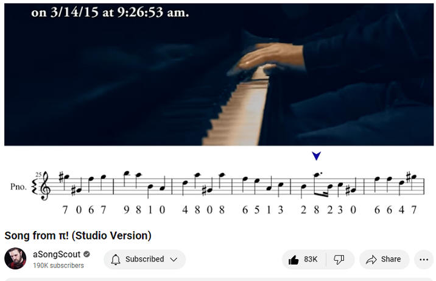Screen dimensions: 436x281
Task: Click the Share button label
Action: [391, 259]
